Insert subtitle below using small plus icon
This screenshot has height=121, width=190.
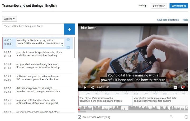tap(68, 47)
